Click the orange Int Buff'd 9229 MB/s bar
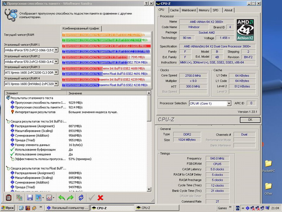Screen dimensions: 282x212 pyautogui.click(x=106, y=35)
